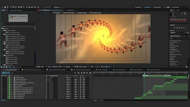This screenshot has height=107, width=190.
Task: Select the Brush tool
Action: (27, 7)
